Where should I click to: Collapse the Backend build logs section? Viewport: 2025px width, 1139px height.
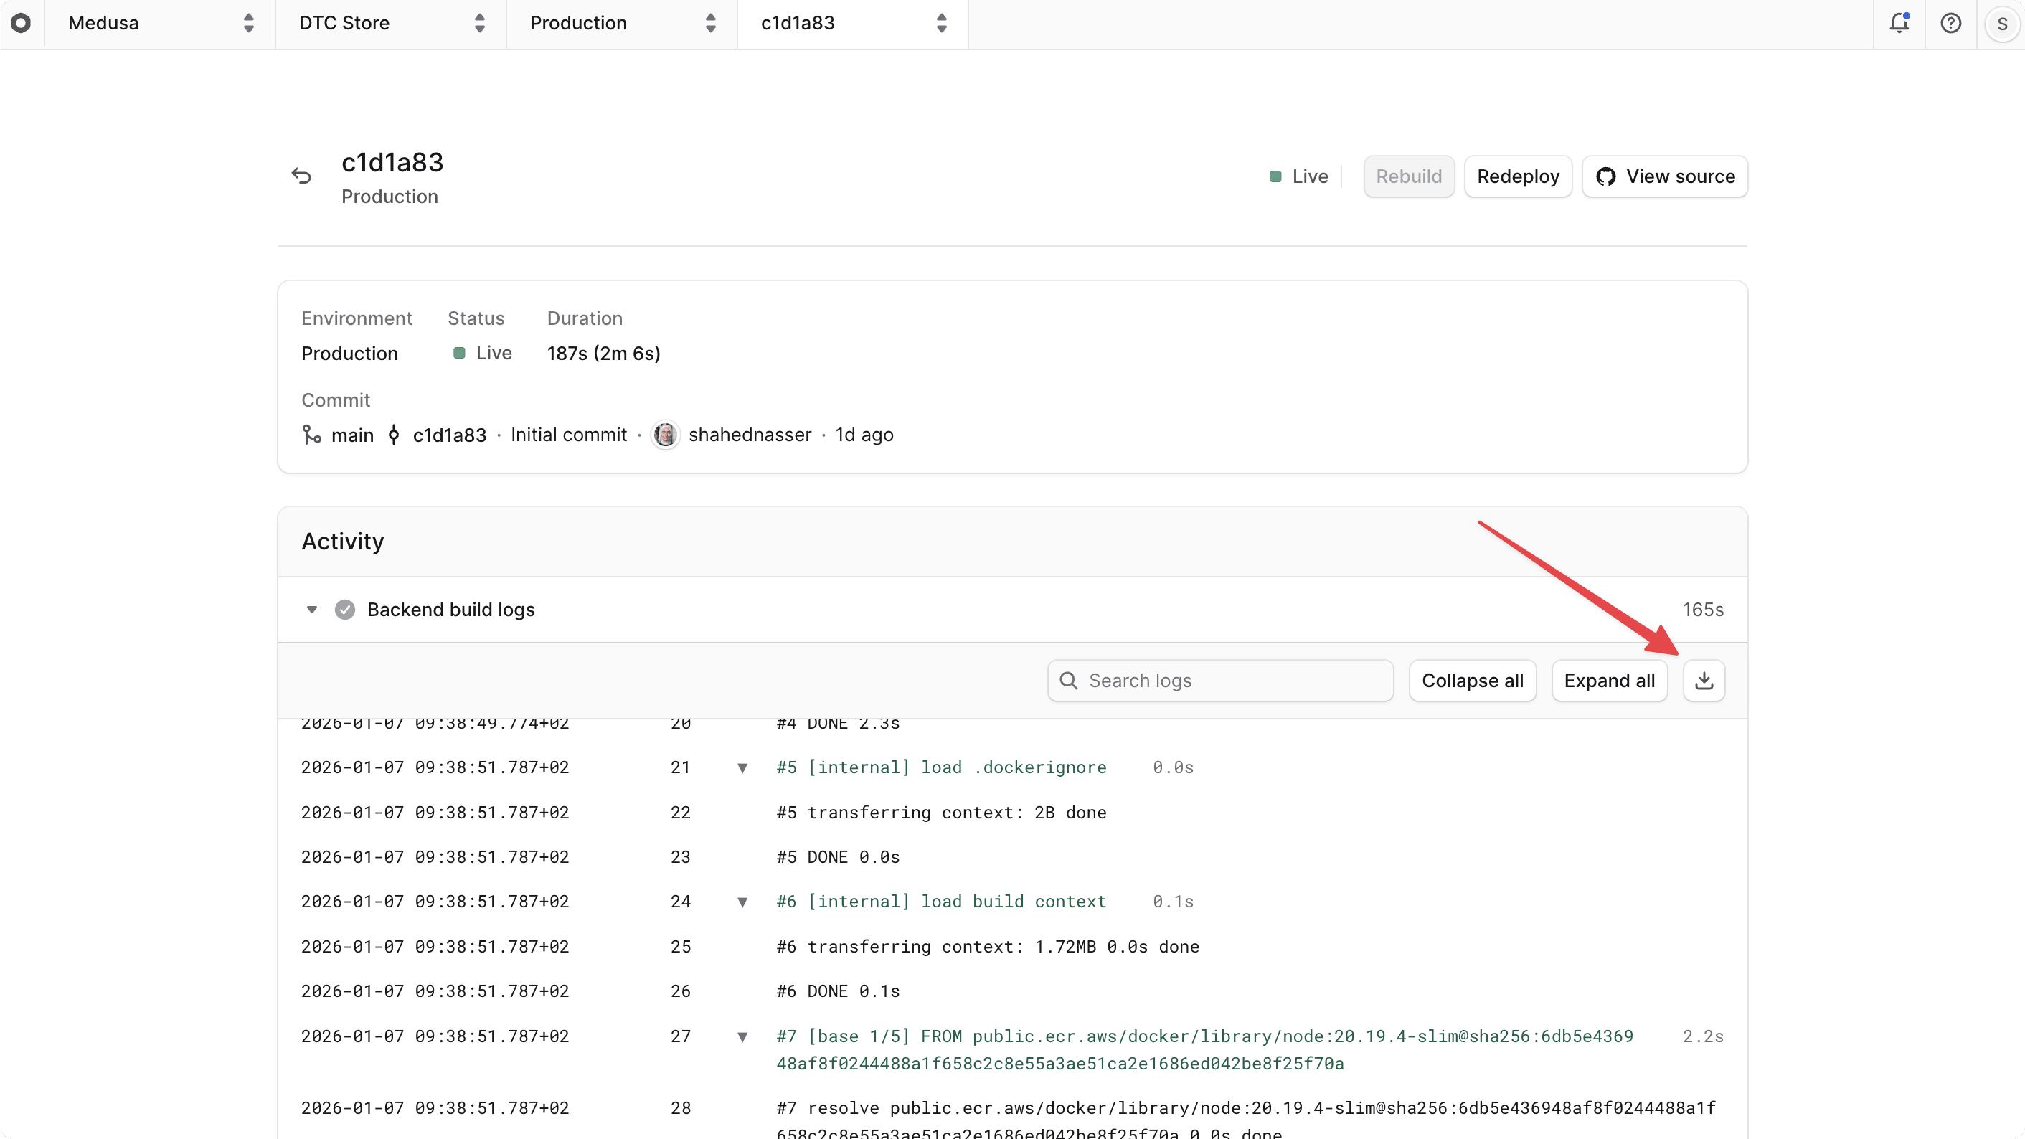coord(311,609)
